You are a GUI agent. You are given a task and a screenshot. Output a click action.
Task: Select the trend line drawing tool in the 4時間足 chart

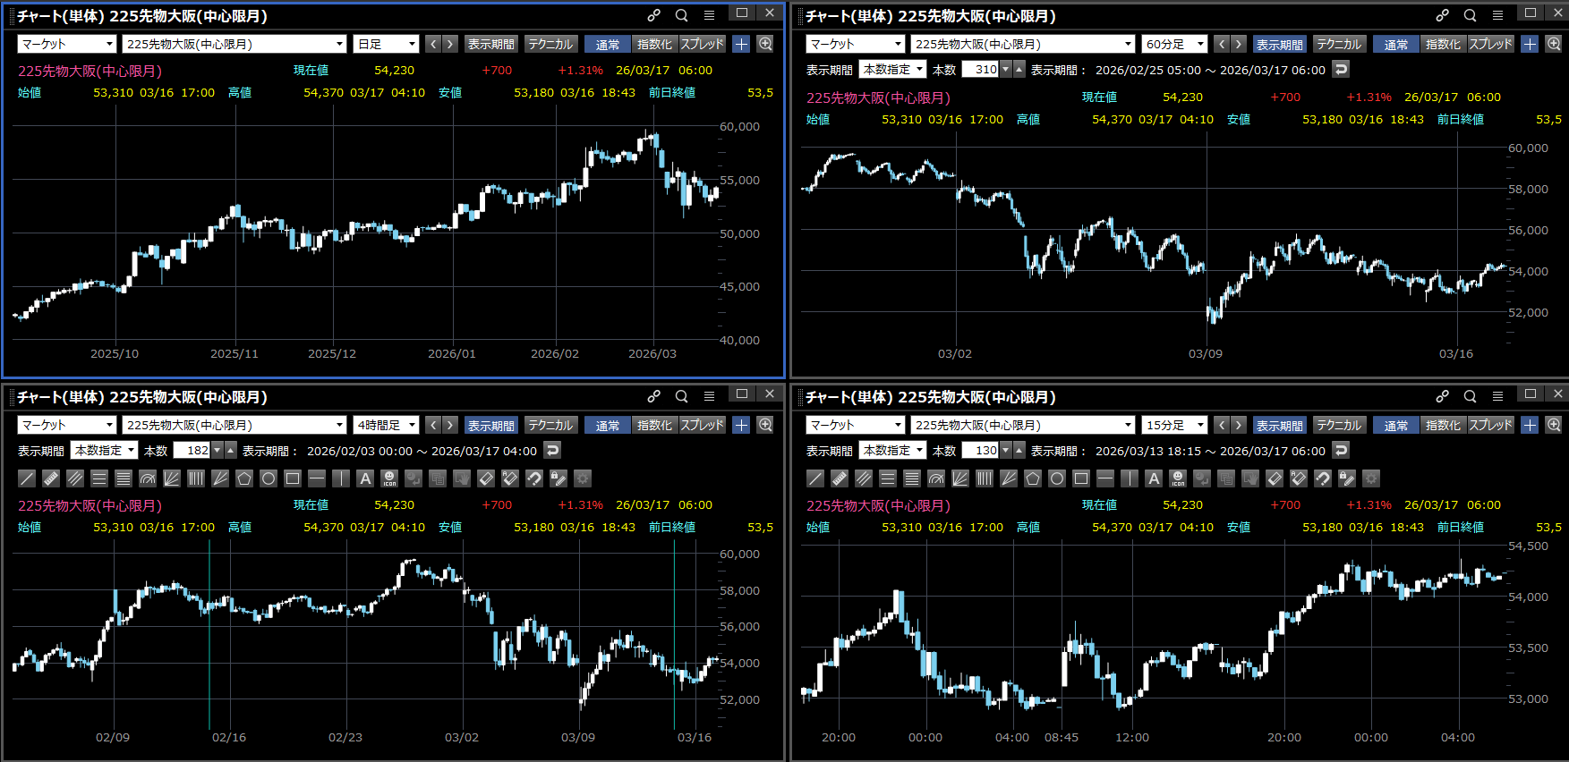27,478
